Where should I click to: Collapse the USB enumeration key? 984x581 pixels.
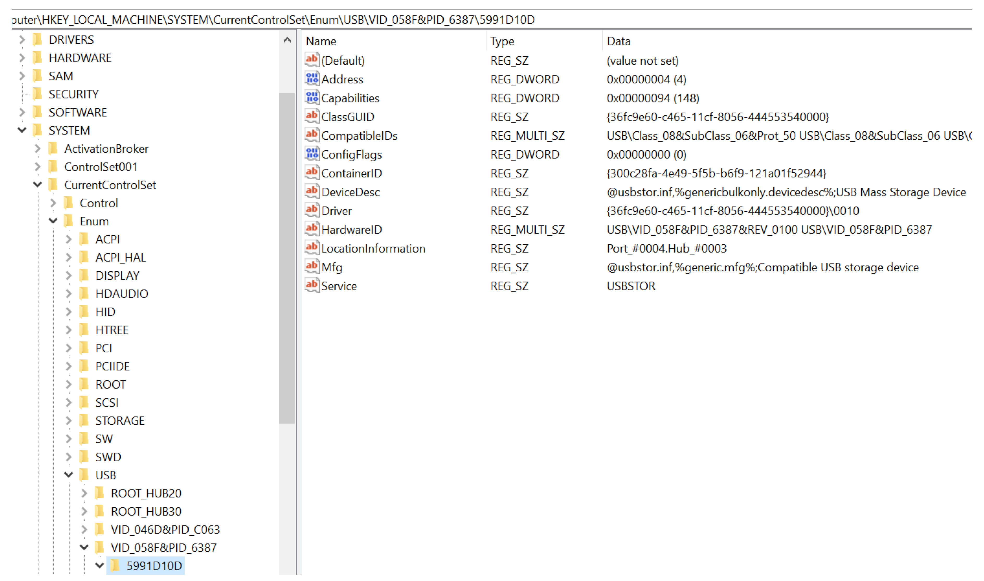coord(69,474)
